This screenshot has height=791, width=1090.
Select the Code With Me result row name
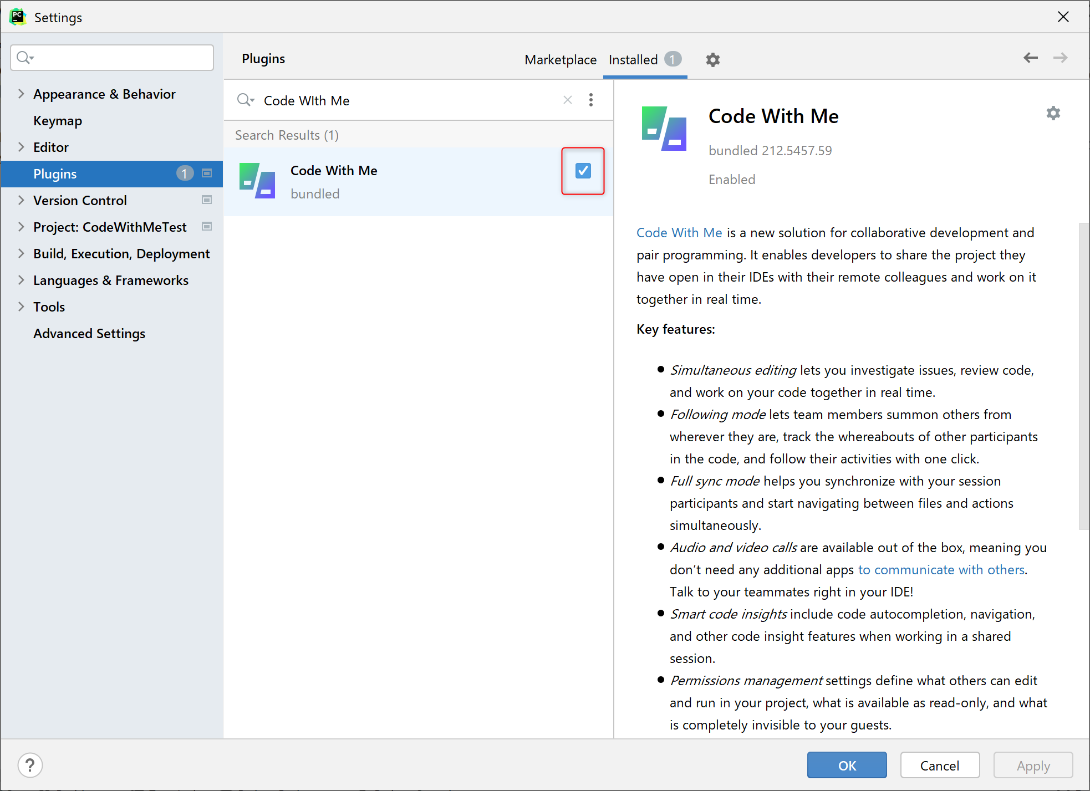tap(334, 171)
